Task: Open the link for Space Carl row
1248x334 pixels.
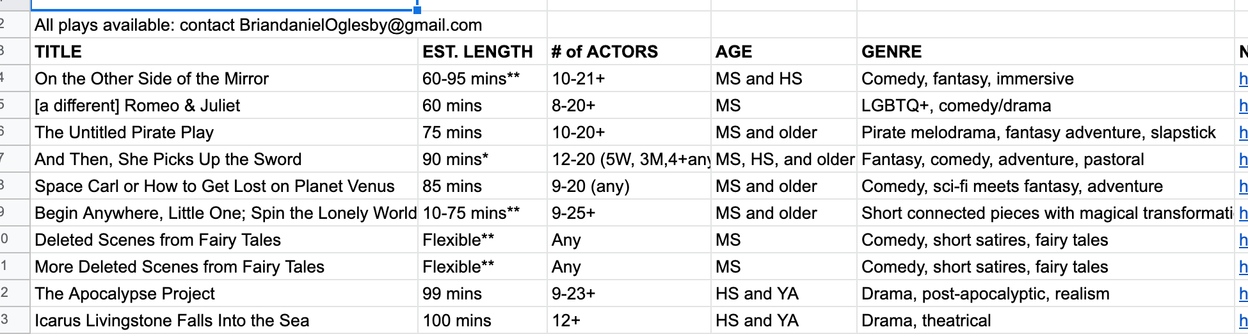Action: [1243, 186]
